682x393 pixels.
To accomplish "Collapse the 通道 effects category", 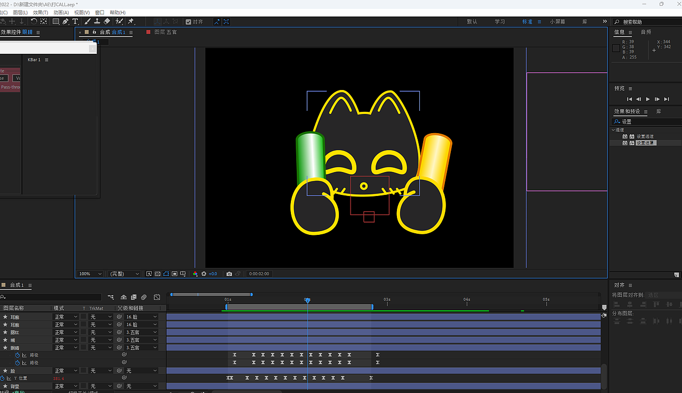I will [613, 130].
